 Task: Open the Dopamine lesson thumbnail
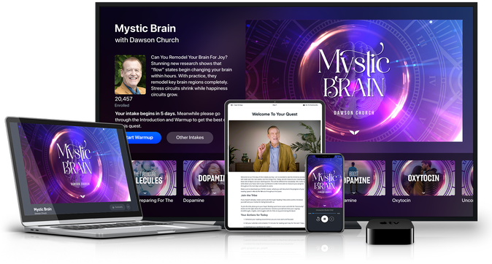point(204,178)
